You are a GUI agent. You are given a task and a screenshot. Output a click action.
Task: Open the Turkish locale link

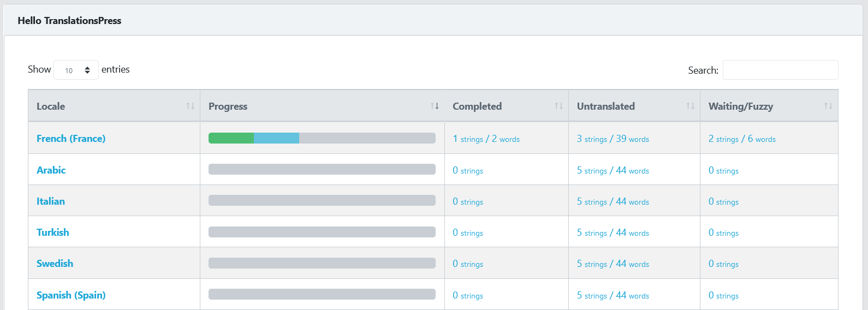tap(53, 233)
